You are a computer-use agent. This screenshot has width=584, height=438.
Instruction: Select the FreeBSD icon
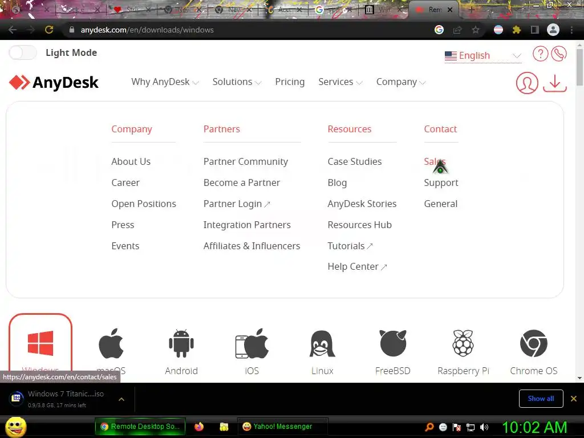pyautogui.click(x=393, y=343)
